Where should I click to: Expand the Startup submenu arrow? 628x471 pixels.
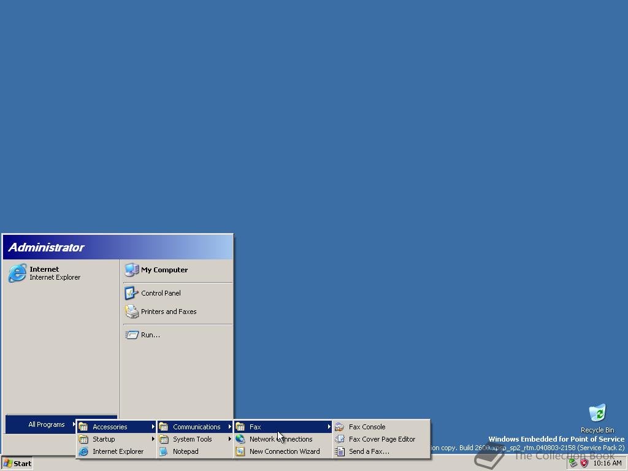click(153, 439)
